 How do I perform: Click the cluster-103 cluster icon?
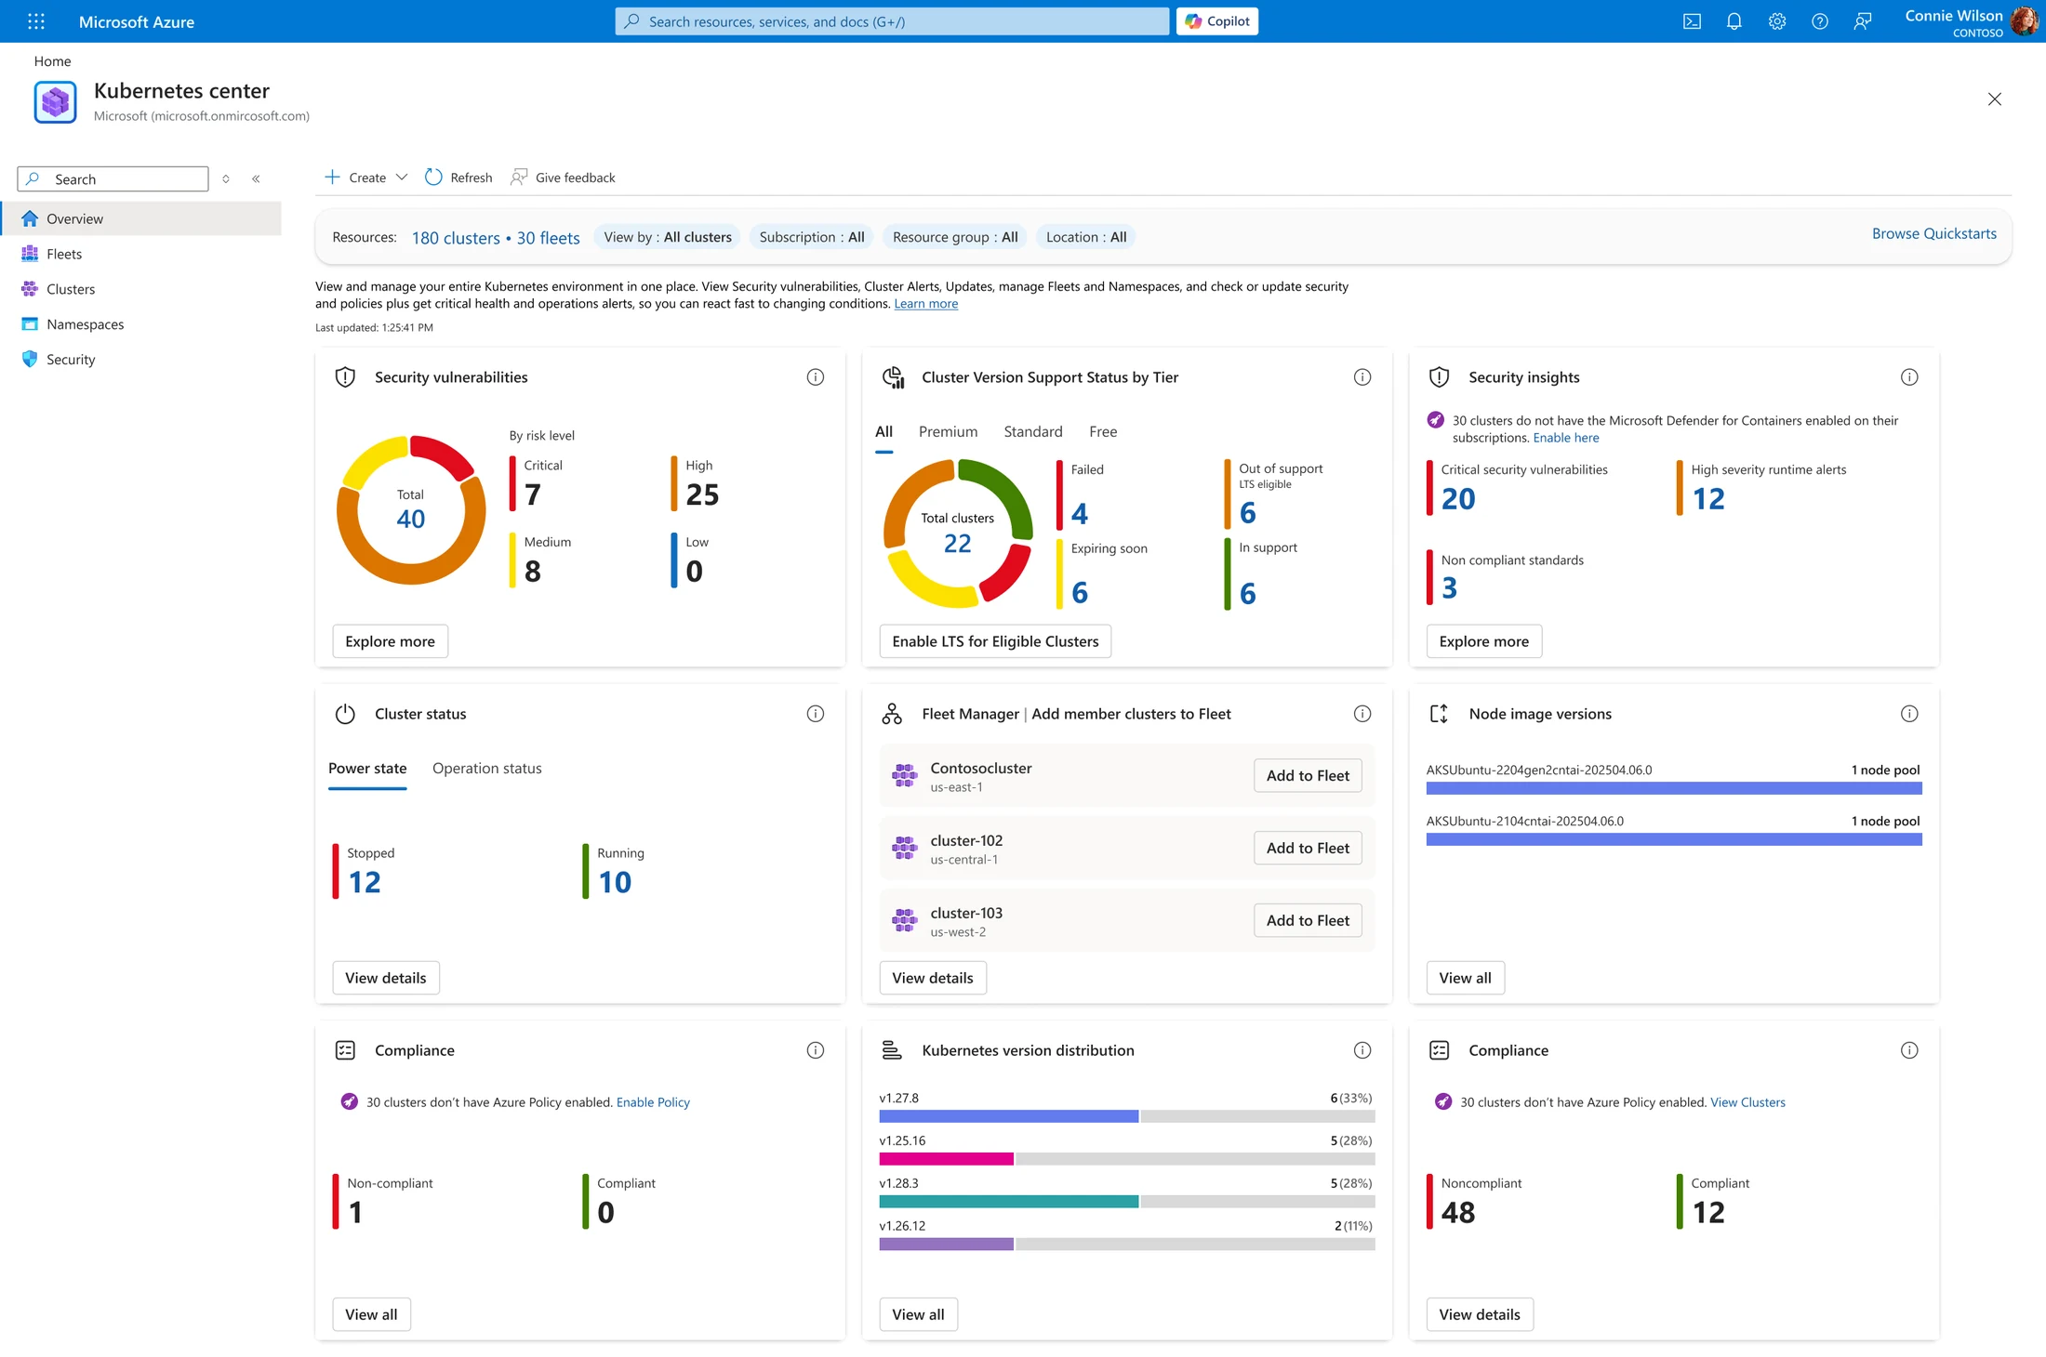click(904, 920)
